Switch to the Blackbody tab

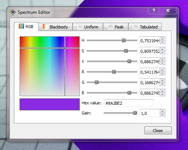pyautogui.click(x=56, y=27)
